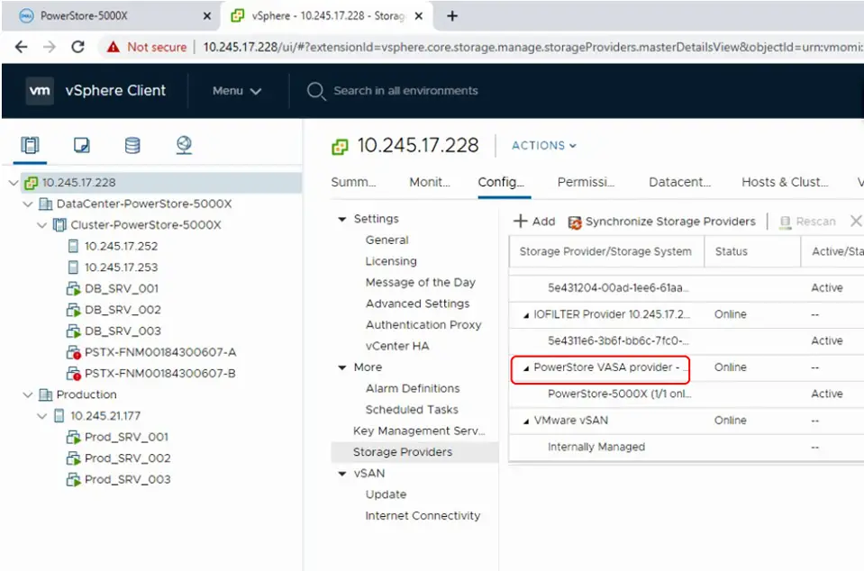
Task: Open Licensing settings
Action: (391, 261)
